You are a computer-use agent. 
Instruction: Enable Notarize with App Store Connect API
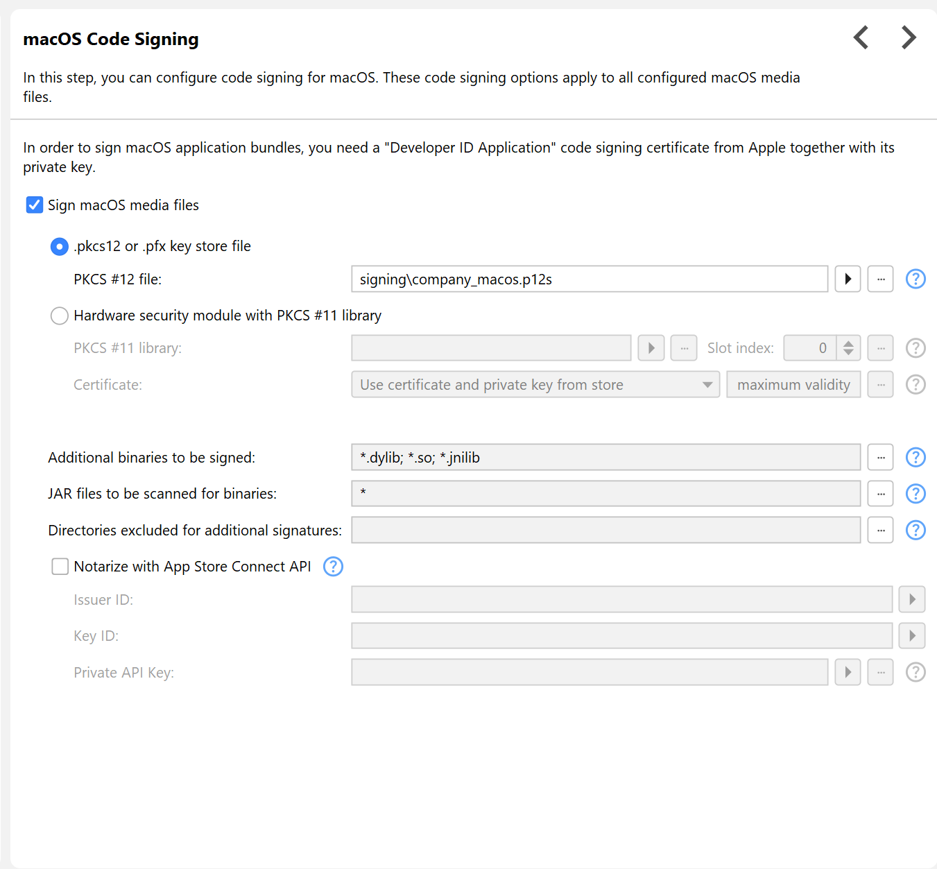pyautogui.click(x=60, y=567)
